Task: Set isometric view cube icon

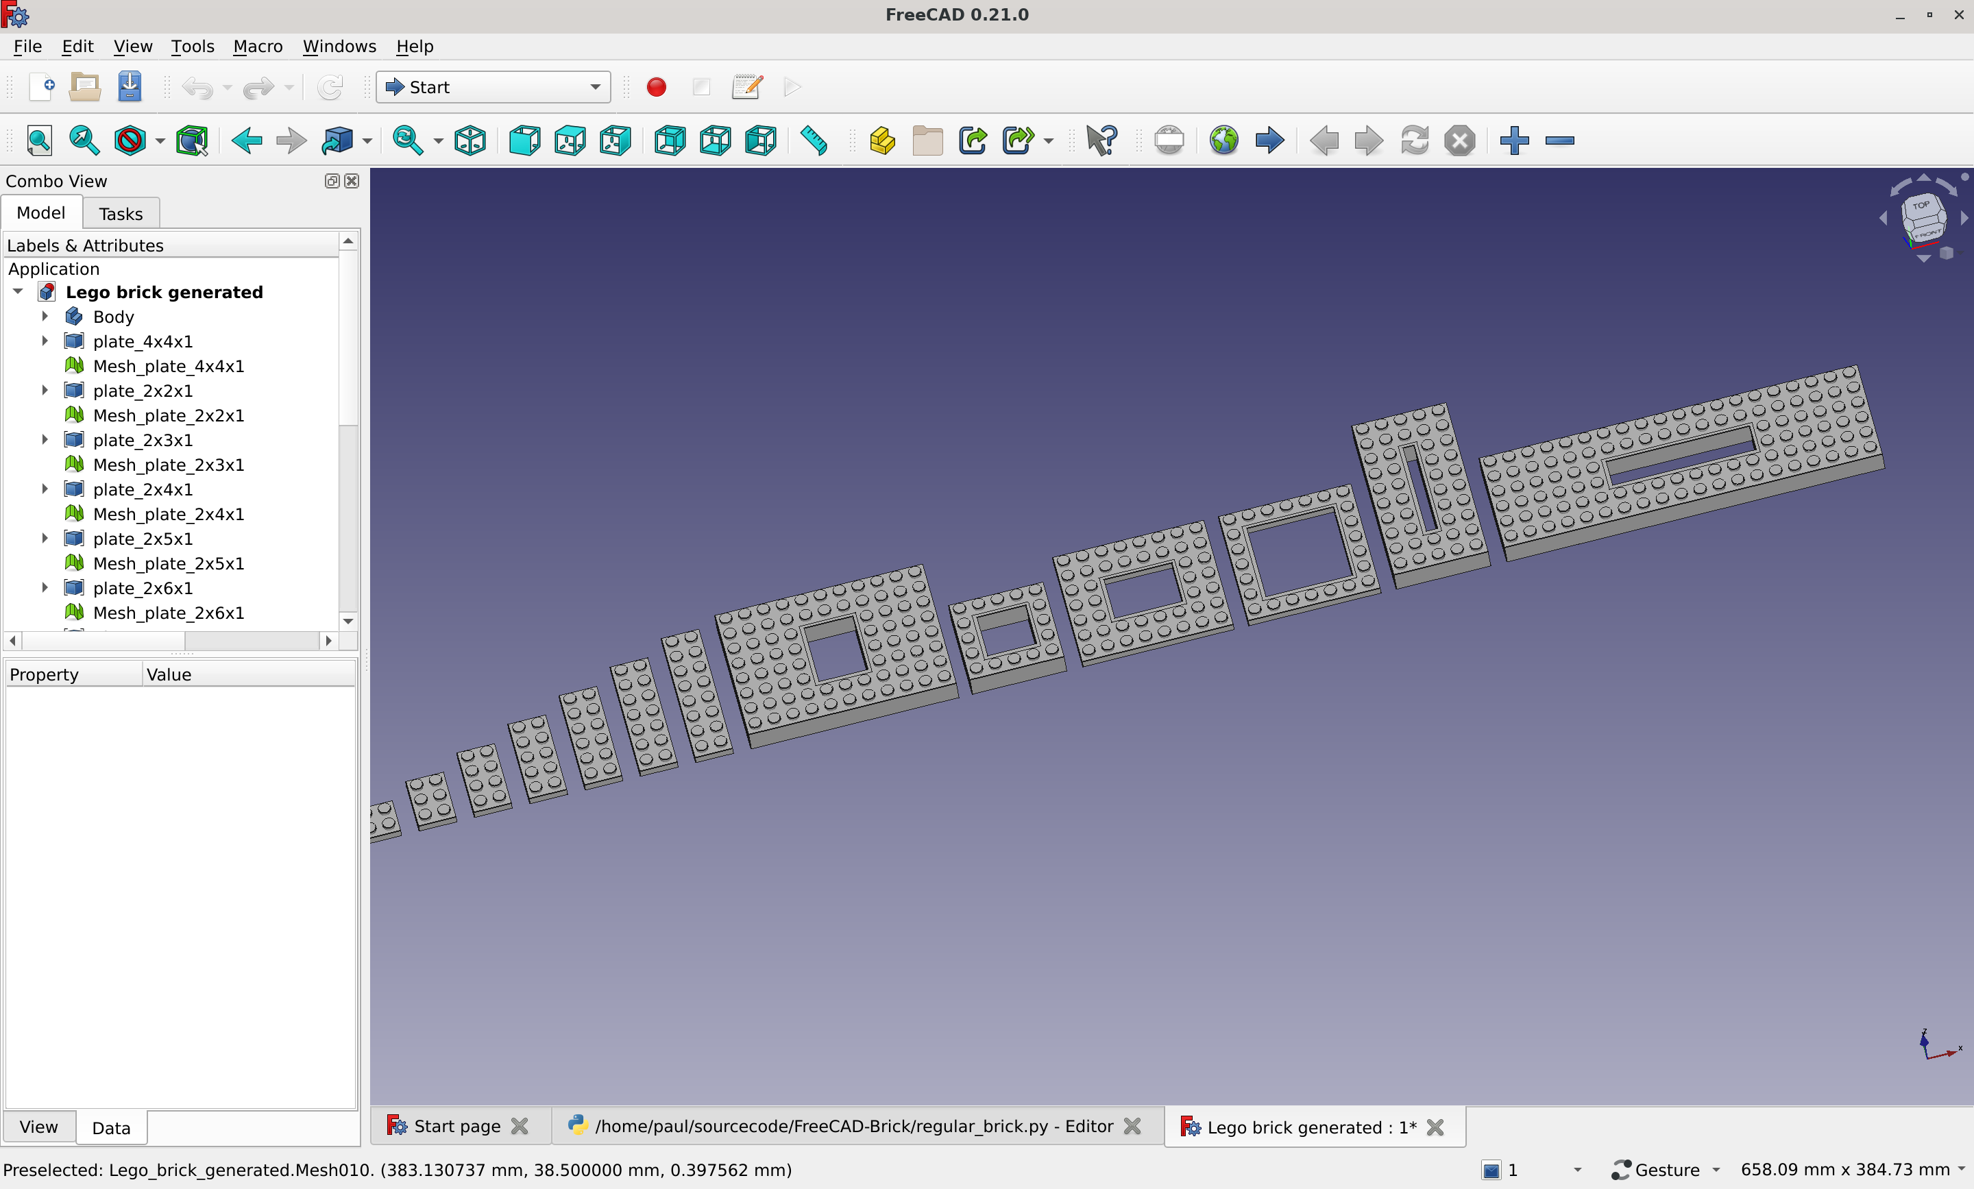Action: (470, 140)
